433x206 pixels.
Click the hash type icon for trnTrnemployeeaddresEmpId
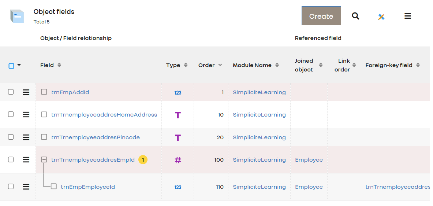tap(178, 160)
